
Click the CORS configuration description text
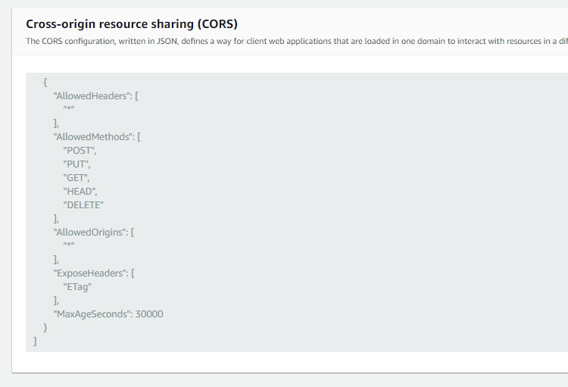click(295, 42)
